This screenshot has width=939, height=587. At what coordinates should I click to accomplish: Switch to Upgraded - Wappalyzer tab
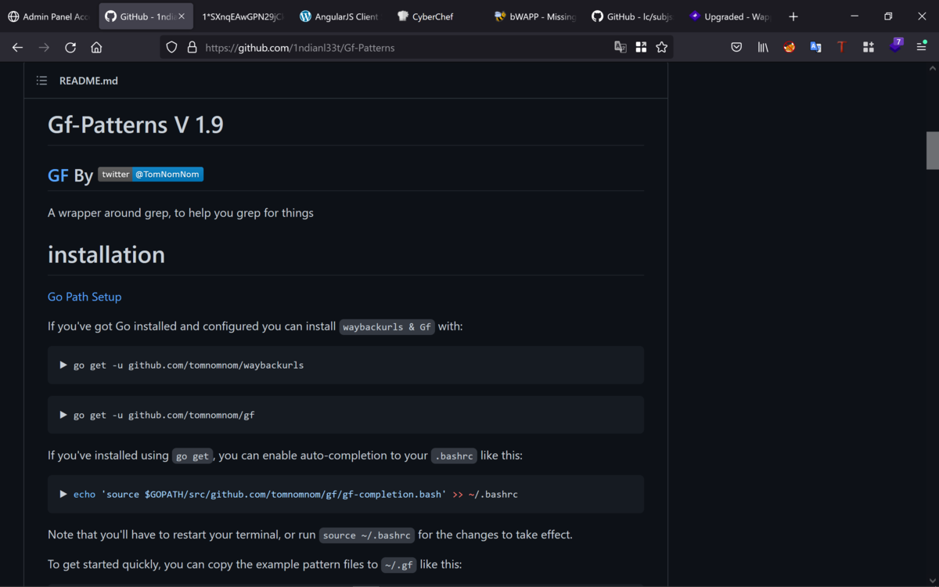728,16
